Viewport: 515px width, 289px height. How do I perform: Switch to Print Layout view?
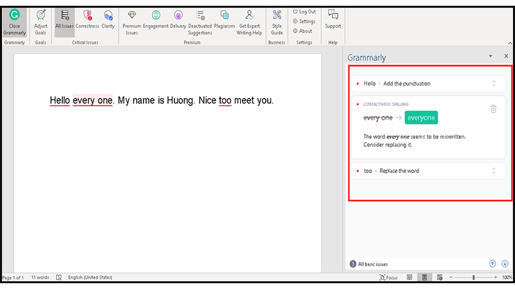pos(424,277)
